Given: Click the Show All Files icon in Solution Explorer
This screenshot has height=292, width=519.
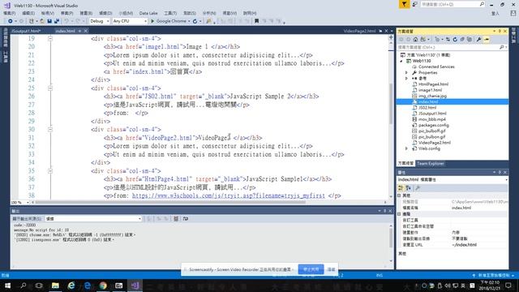Looking at the screenshot, I should click(x=470, y=40).
